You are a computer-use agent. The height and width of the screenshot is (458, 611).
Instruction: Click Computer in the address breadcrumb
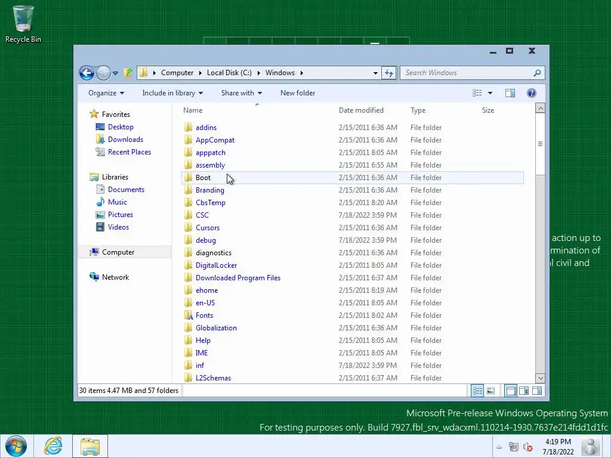coord(177,73)
